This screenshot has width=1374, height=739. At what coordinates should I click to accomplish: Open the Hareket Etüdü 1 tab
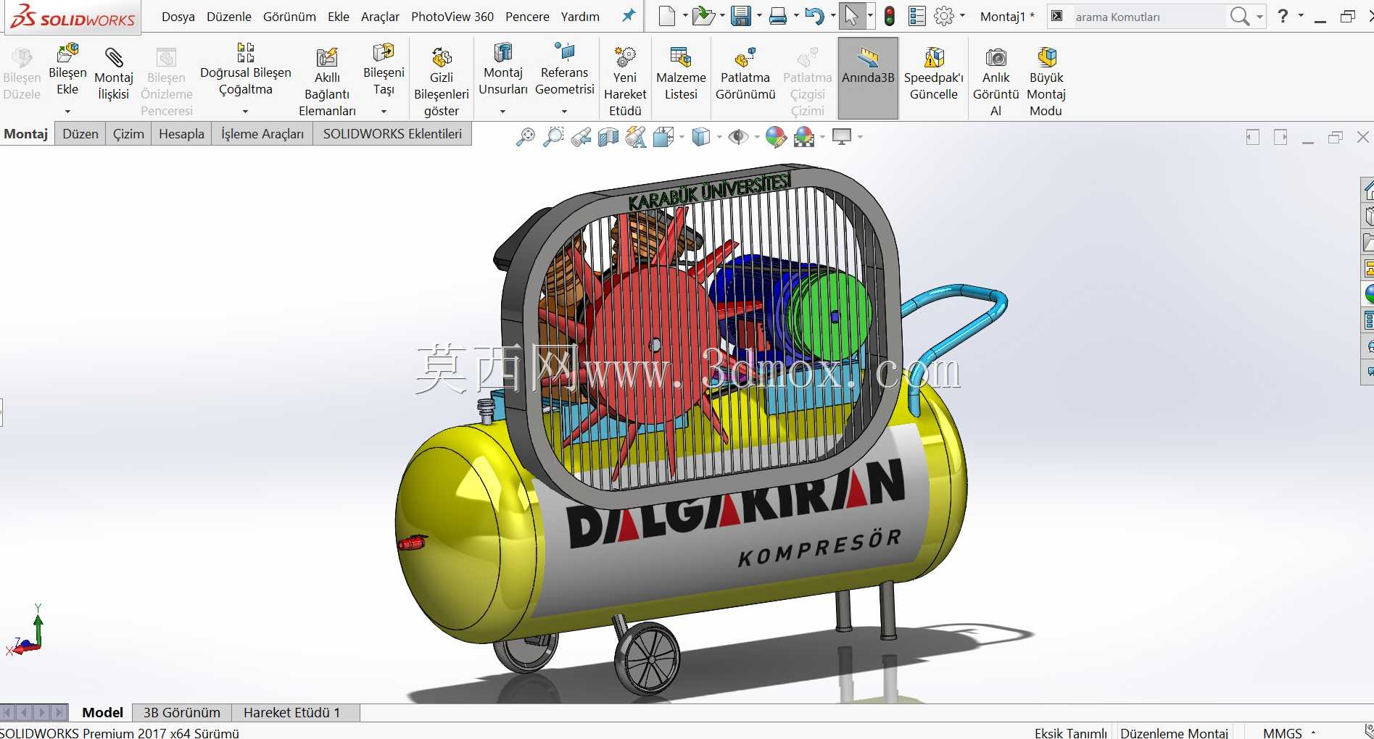[x=291, y=713]
